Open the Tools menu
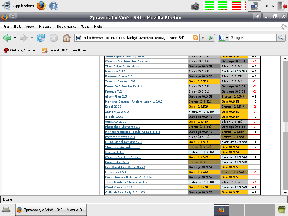 pos(85,26)
